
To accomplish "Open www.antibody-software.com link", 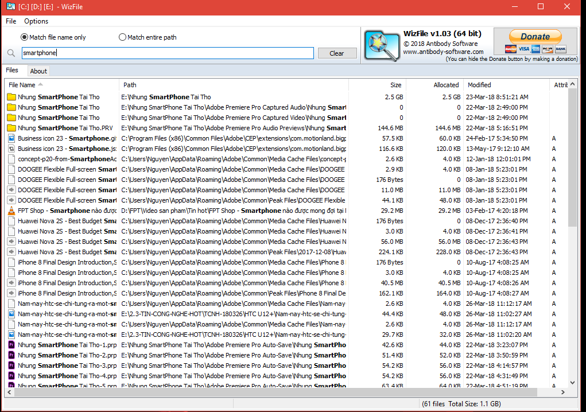I will 443,52.
